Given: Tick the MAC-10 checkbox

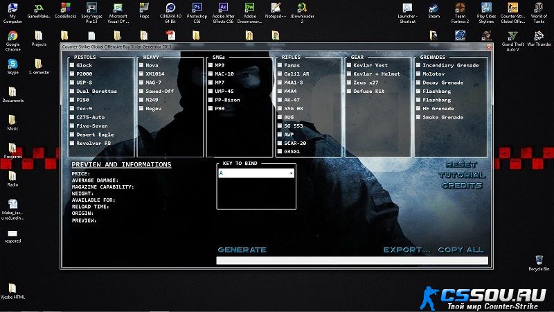Looking at the screenshot, I should (211, 74).
